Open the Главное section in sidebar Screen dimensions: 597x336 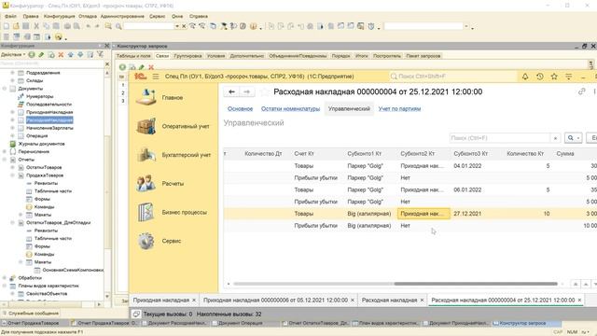pos(172,98)
